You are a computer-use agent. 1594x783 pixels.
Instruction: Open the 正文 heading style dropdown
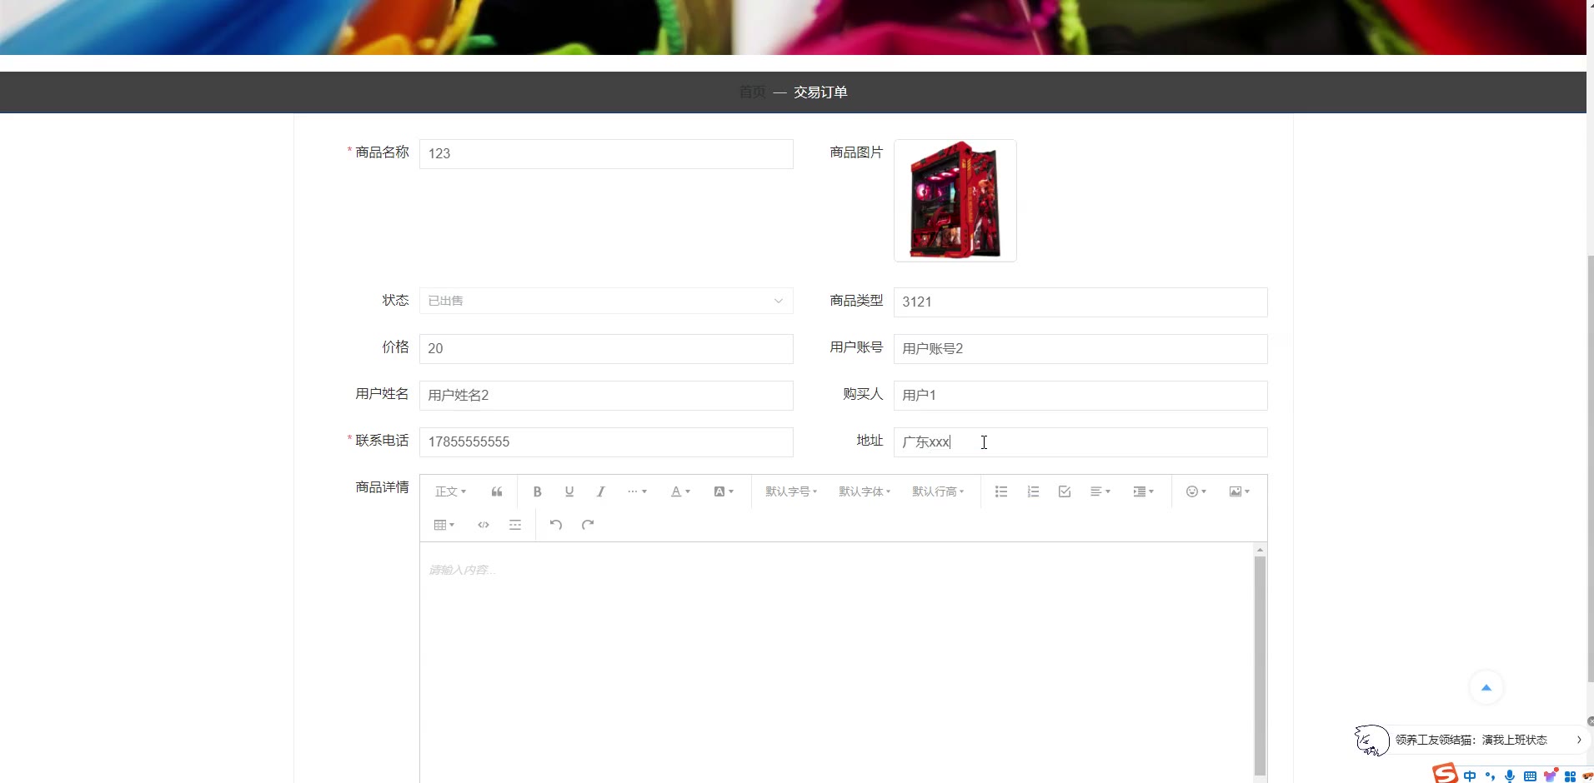tap(450, 491)
